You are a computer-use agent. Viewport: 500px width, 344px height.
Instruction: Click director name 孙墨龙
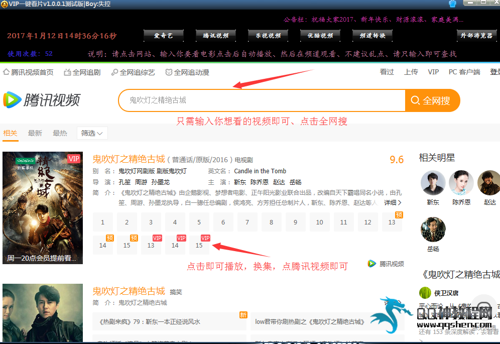pos(161,182)
